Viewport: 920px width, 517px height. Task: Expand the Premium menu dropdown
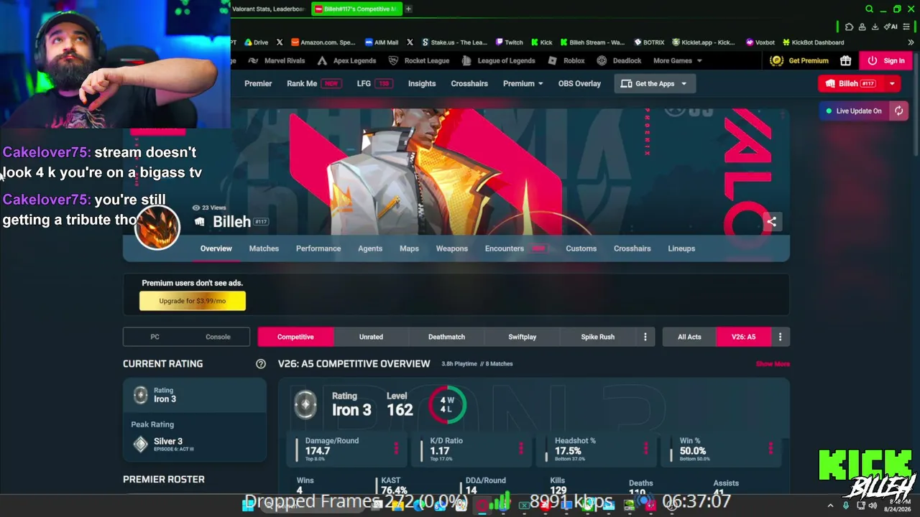(523, 83)
